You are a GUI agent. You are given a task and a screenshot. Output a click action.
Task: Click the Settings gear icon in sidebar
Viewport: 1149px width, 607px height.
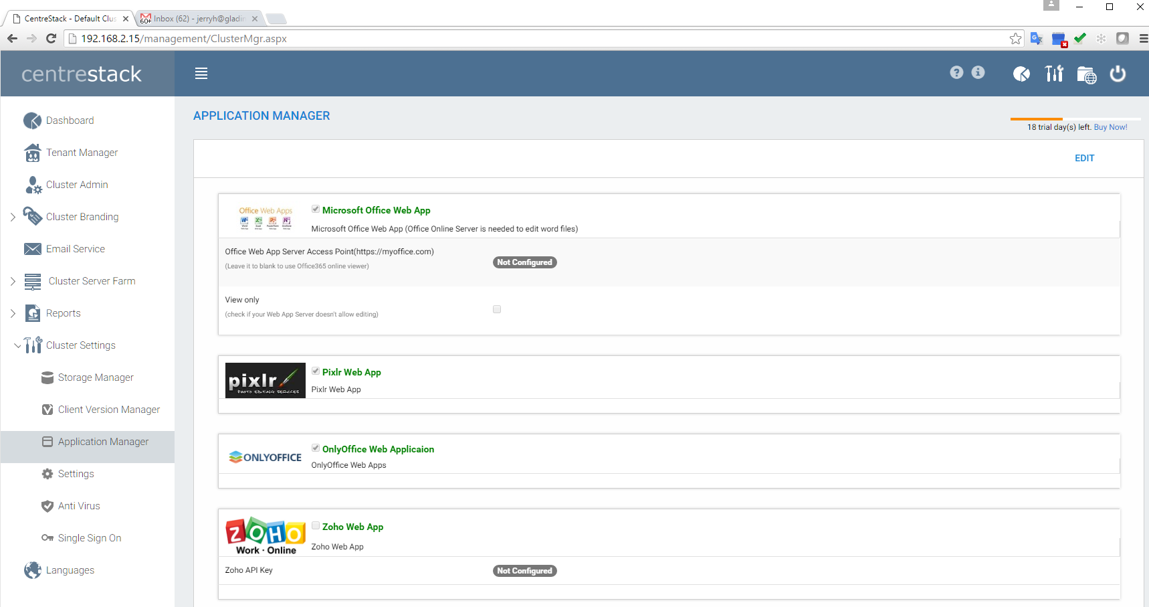(x=47, y=474)
